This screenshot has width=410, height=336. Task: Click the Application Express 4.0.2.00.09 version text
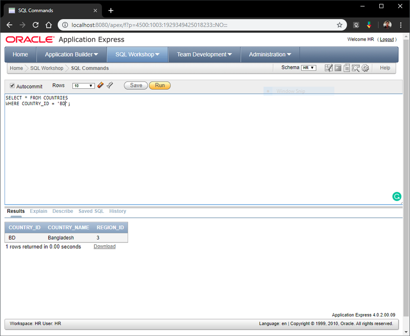tap(363, 315)
